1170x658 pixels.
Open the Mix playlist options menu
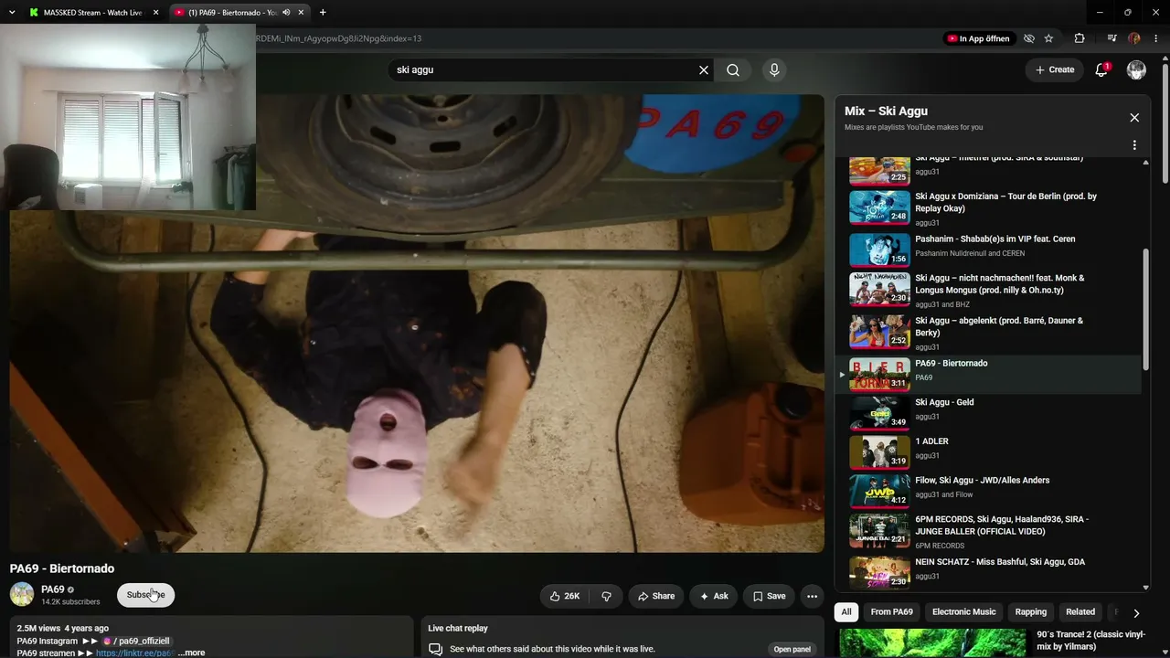[x=1134, y=145]
